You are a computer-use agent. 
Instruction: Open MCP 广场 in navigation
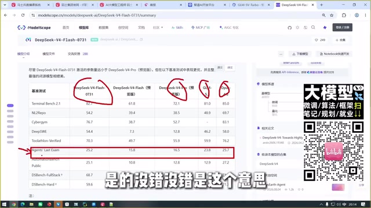point(201,28)
